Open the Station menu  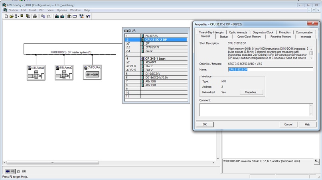tap(13, 10)
